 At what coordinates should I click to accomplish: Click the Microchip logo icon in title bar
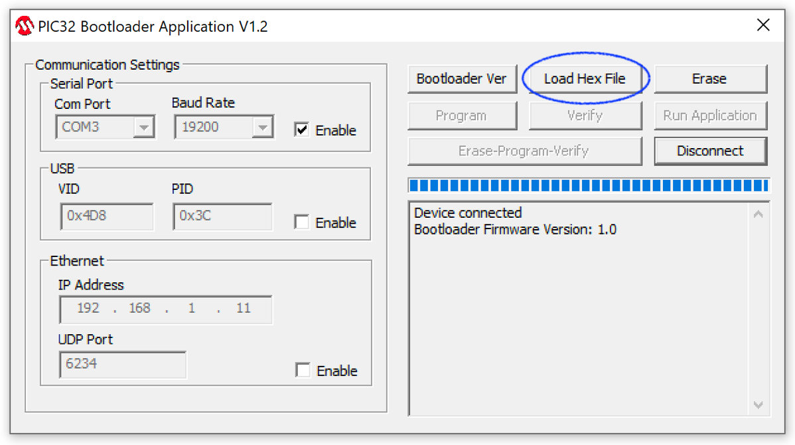click(25, 27)
